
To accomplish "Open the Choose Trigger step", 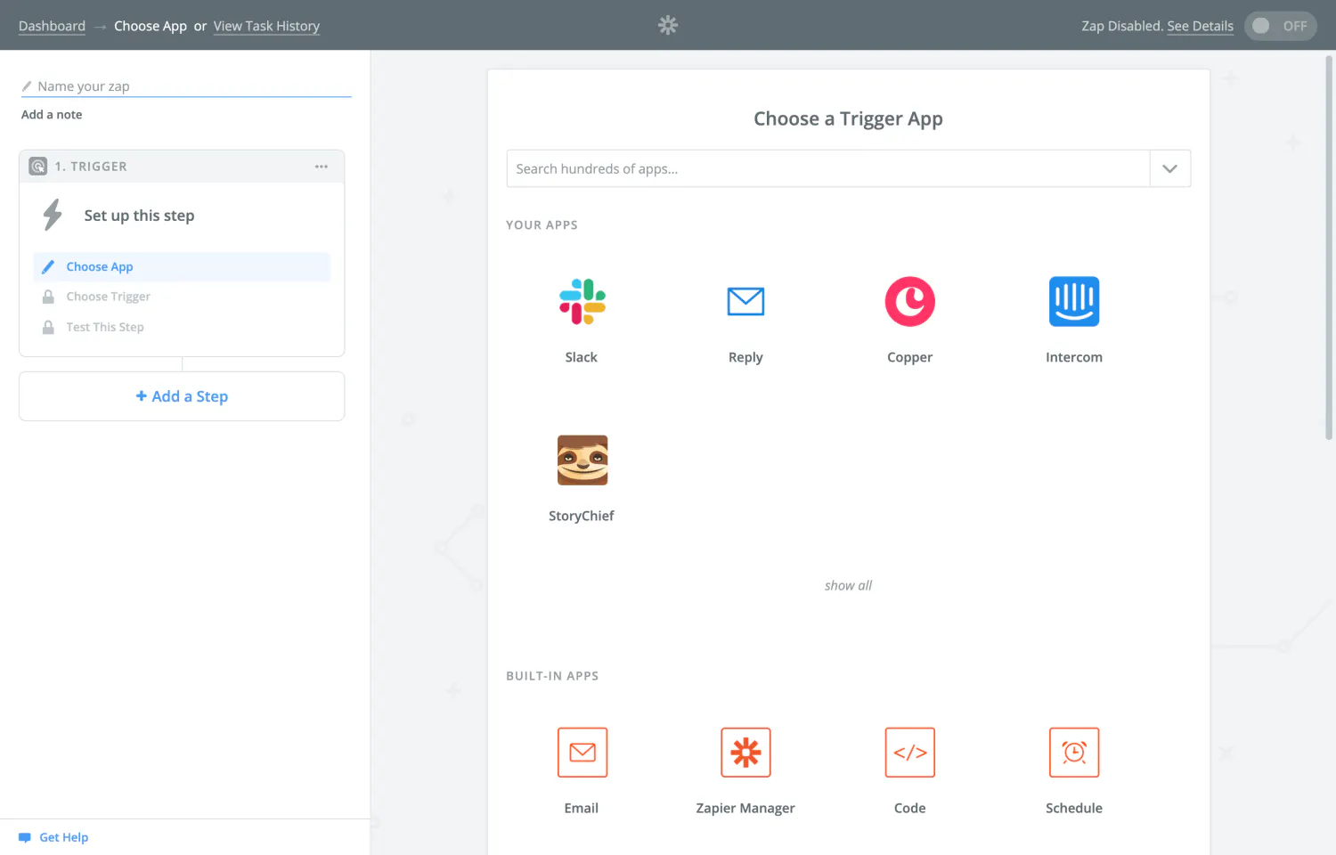I will coord(182,297).
